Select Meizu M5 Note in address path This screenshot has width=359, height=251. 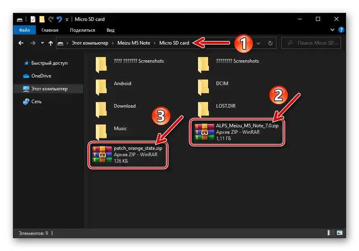[134, 43]
